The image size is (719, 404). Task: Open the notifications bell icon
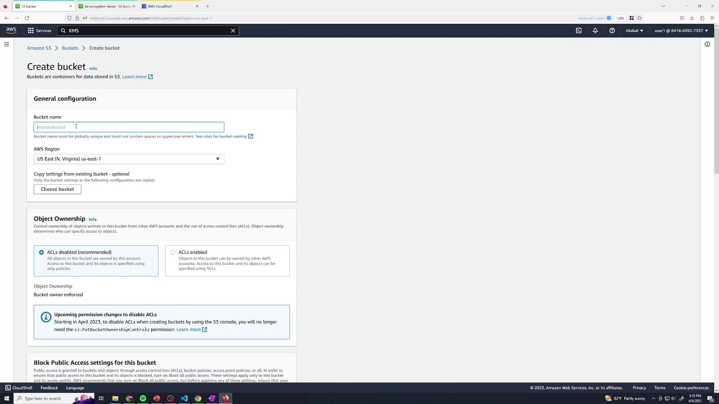pos(595,31)
